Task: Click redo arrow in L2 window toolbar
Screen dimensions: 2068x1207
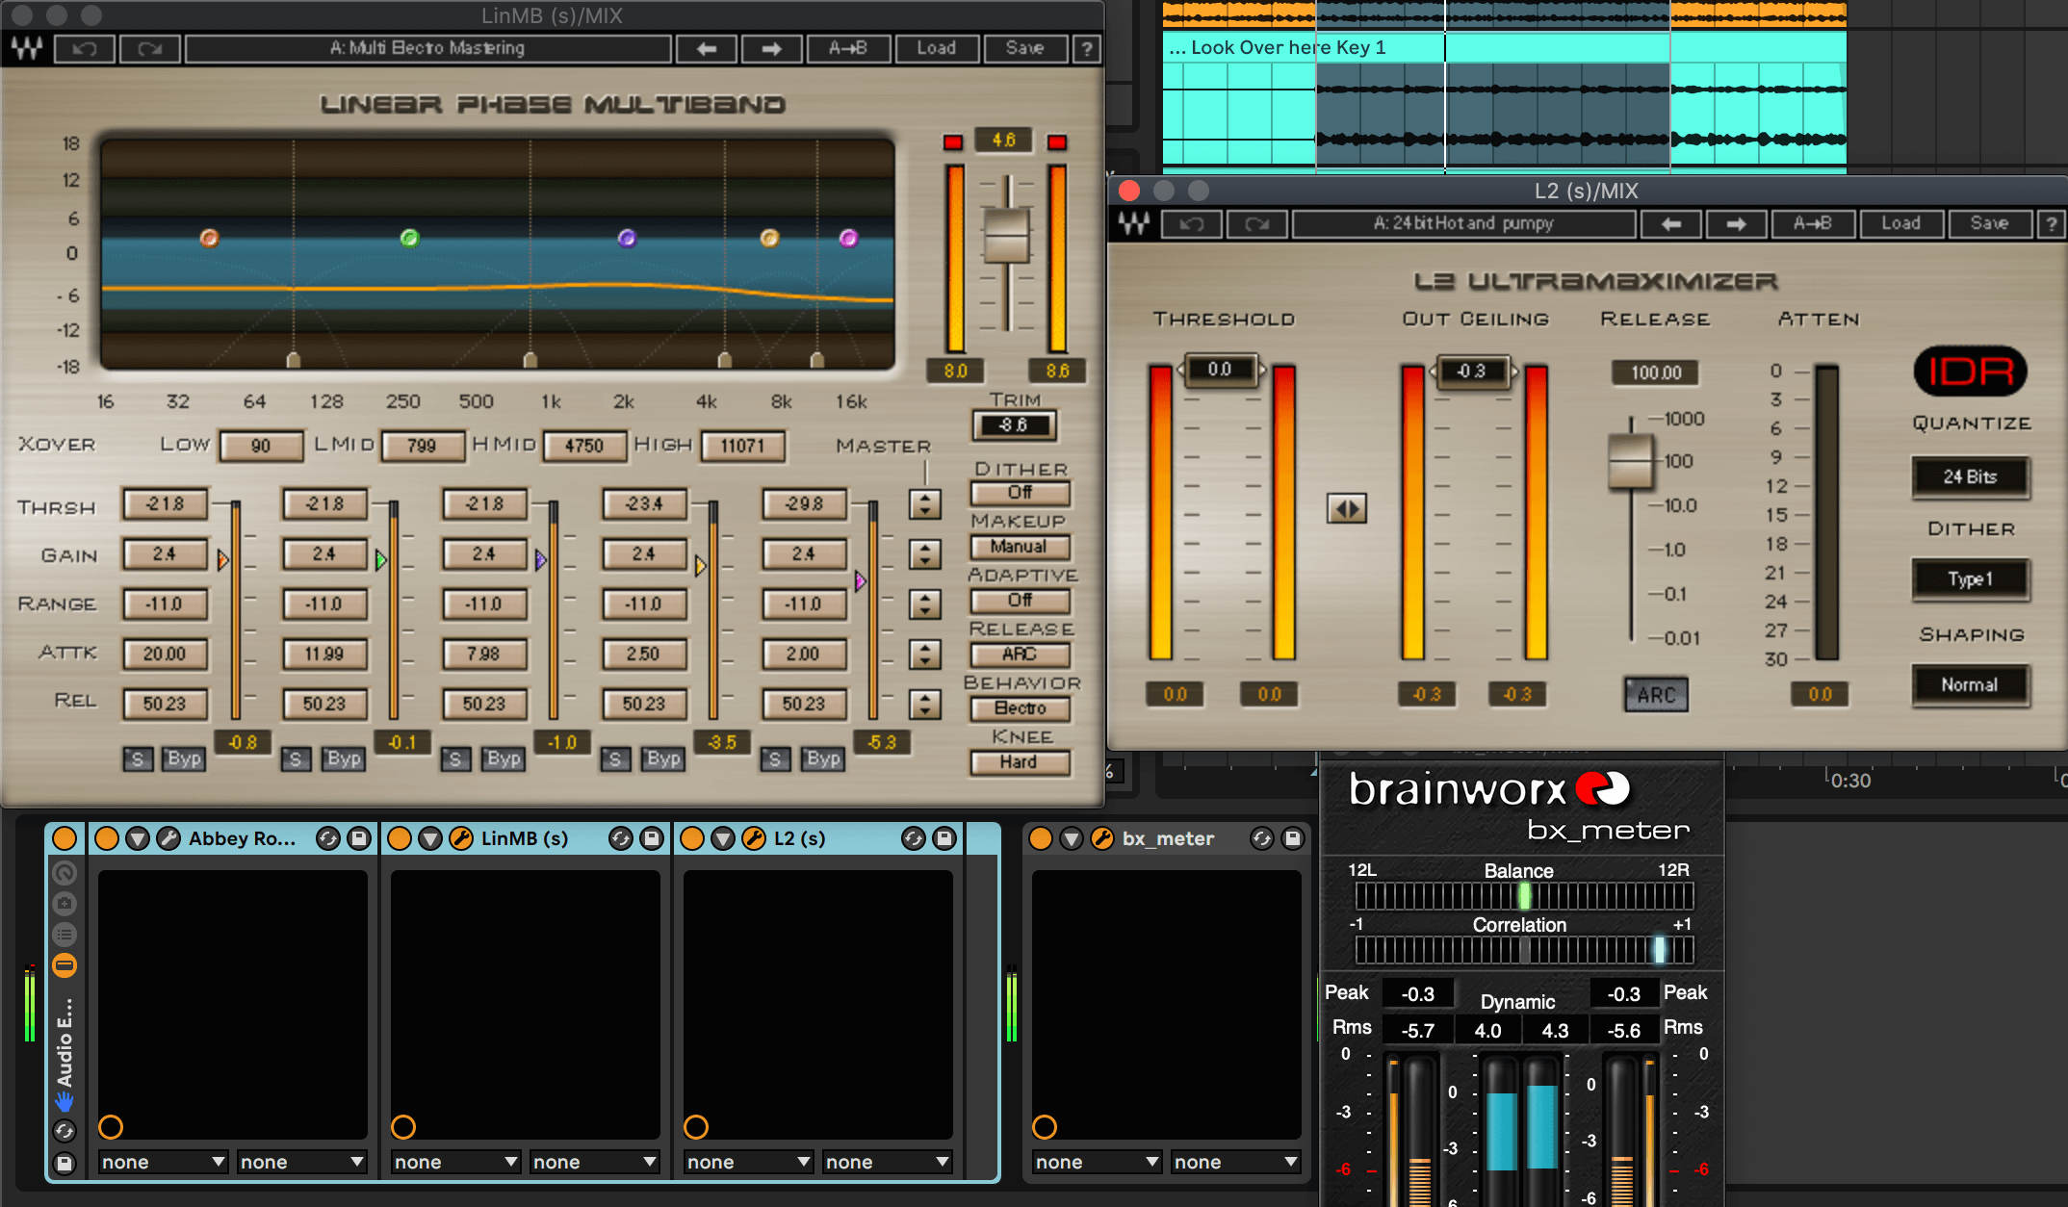Action: 1256,224
